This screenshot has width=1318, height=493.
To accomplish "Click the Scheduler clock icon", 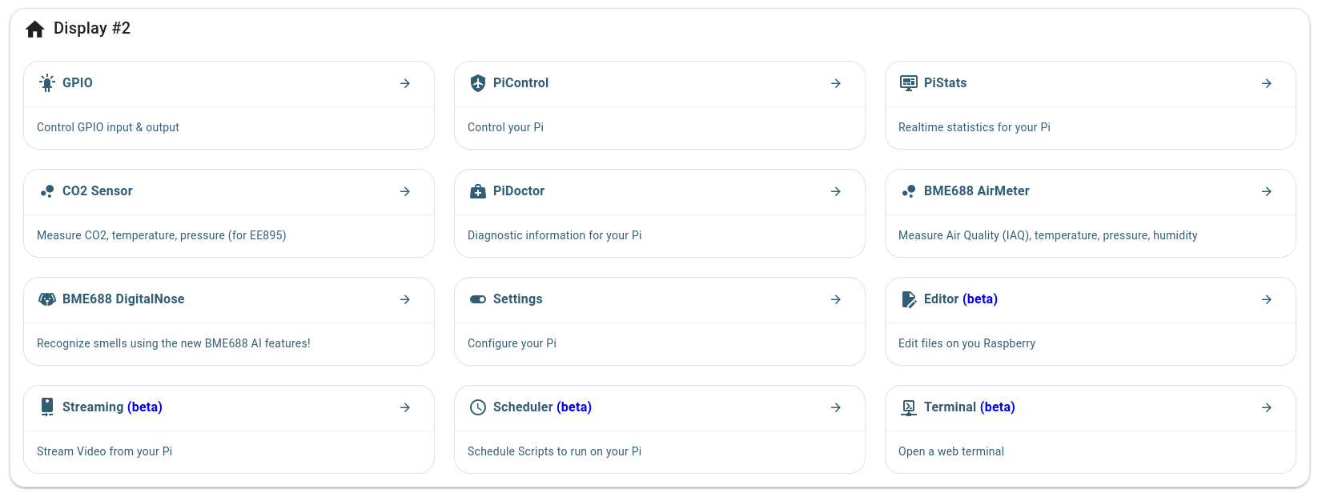I will coord(477,407).
